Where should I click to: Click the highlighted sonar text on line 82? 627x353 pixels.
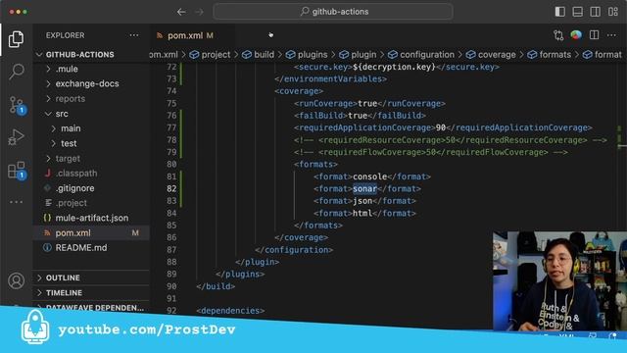[x=364, y=188]
